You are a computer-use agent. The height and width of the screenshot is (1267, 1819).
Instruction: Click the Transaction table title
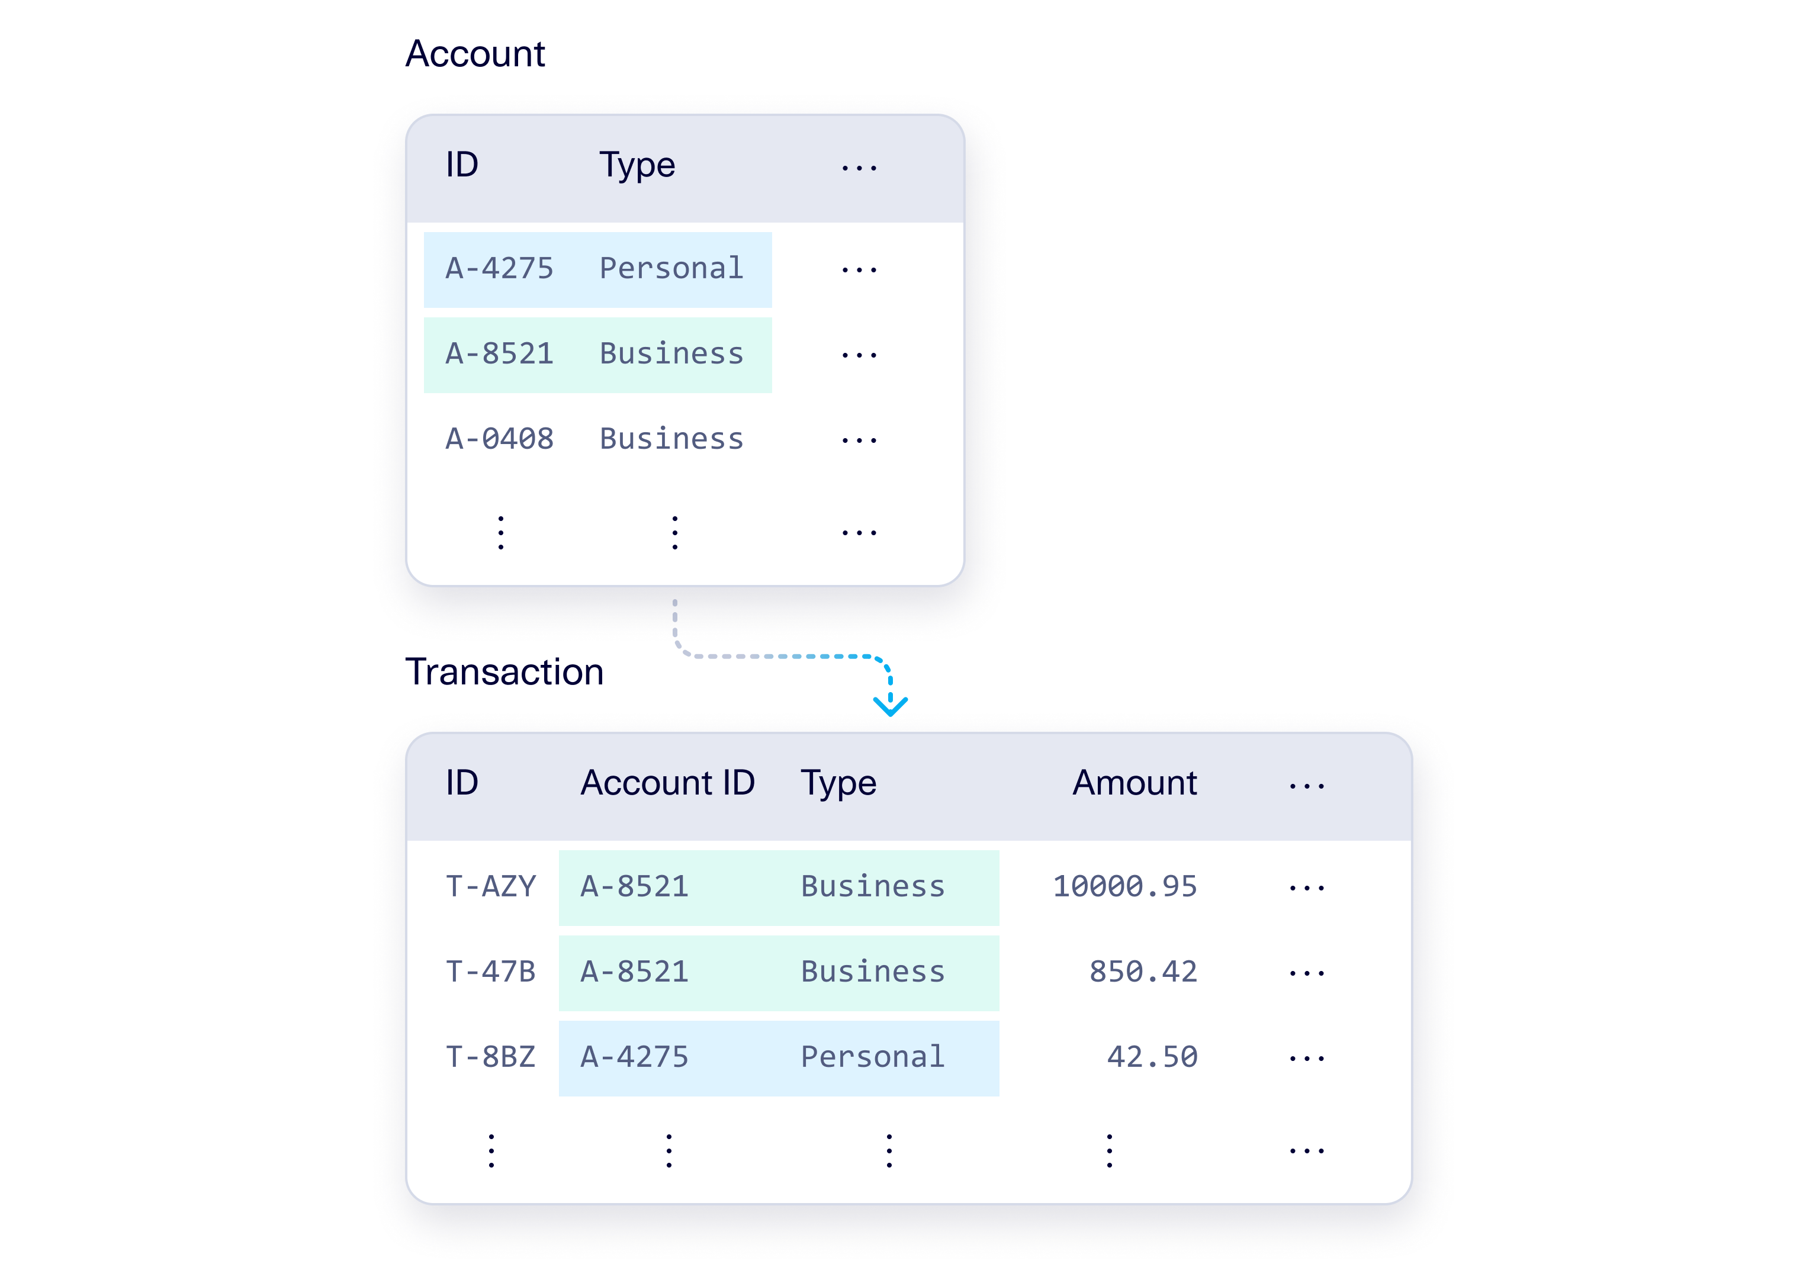504,671
